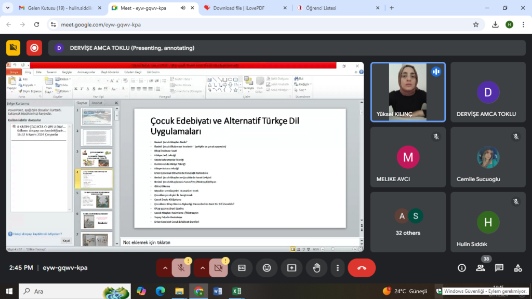Show the people participants list
The width and height of the screenshot is (532, 299).
pyautogui.click(x=481, y=268)
